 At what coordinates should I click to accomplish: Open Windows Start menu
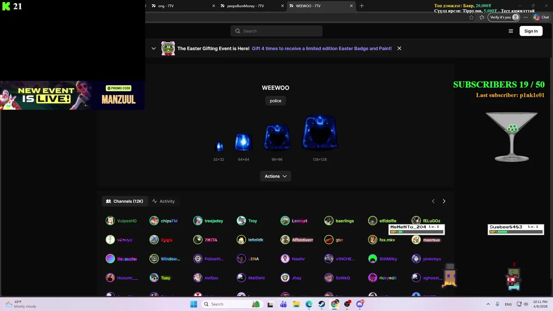pyautogui.click(x=194, y=304)
